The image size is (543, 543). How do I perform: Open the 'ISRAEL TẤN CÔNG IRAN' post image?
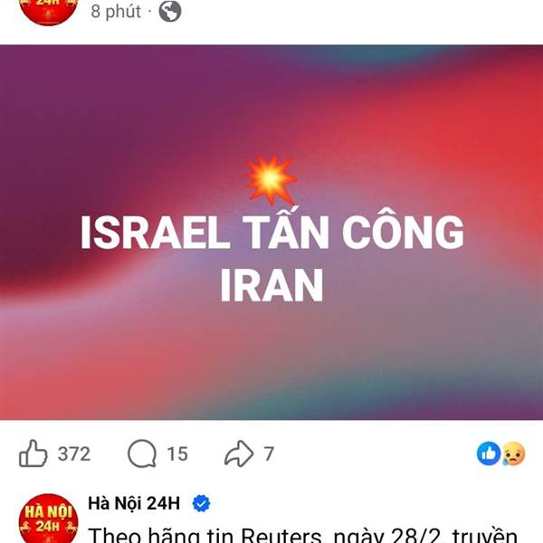pos(271,232)
